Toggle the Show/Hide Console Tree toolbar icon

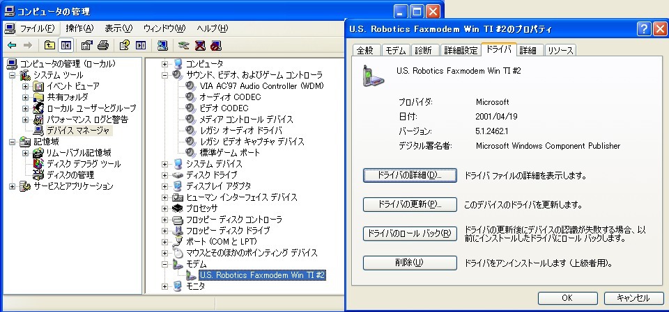pyautogui.click(x=66, y=45)
